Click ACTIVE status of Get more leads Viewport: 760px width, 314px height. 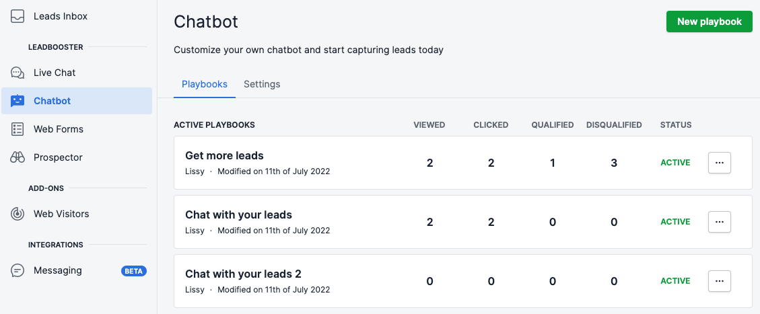675,163
